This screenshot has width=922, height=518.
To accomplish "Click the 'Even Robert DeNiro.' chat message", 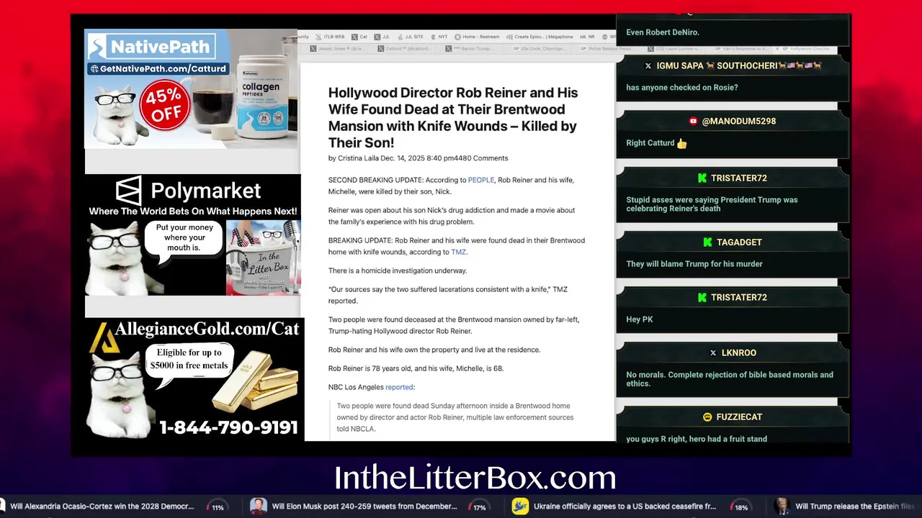I will [x=663, y=32].
